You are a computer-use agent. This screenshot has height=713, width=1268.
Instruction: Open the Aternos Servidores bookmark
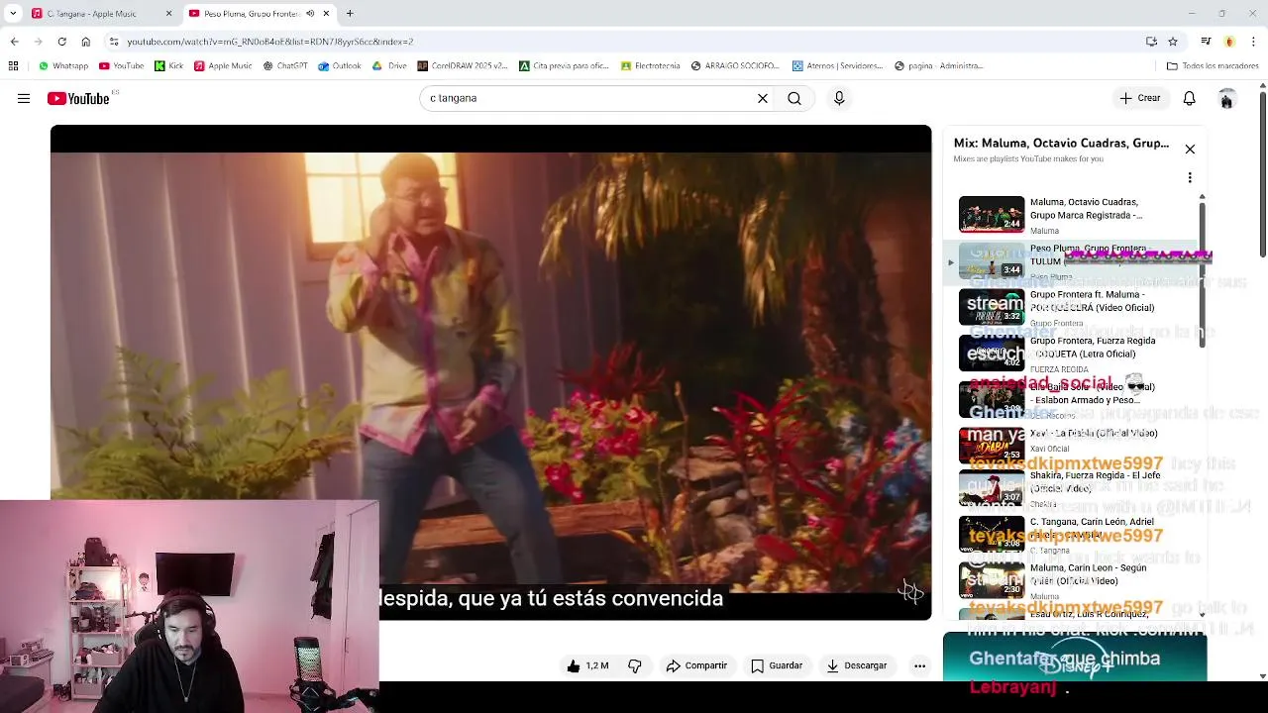[838, 66]
